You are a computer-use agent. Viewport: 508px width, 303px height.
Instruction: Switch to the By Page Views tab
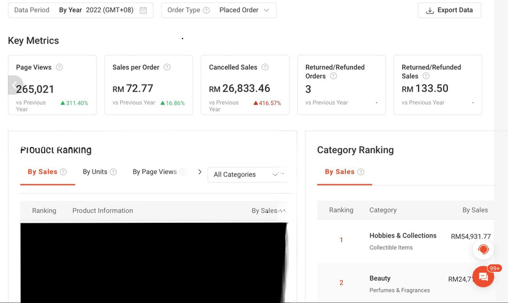(154, 172)
